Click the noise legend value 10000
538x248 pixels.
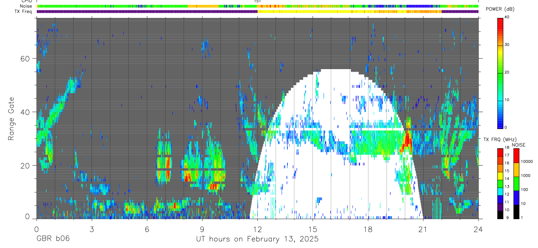(x=527, y=161)
